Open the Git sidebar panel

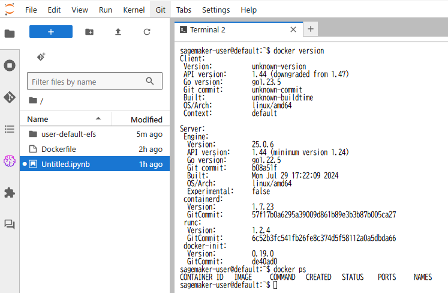[x=10, y=97]
